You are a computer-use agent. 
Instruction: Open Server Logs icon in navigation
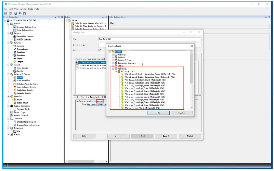pyautogui.click(x=12, y=112)
